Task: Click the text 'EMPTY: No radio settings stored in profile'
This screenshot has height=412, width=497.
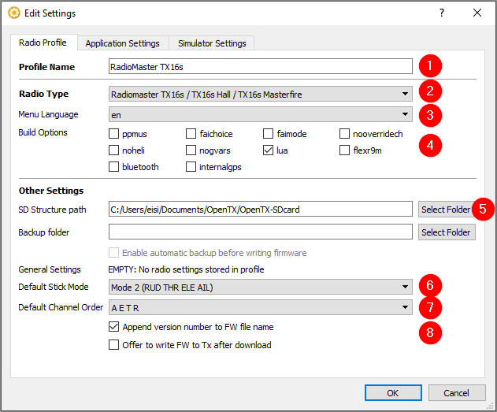Action: 187,269
